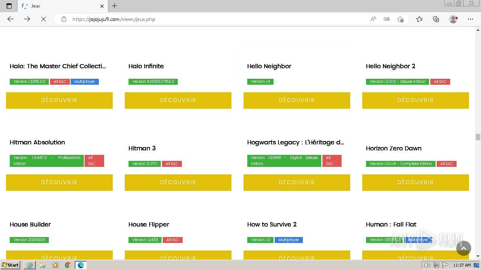This screenshot has width=481, height=270.
Task: Open the Hitman 3 title
Action: [142, 148]
